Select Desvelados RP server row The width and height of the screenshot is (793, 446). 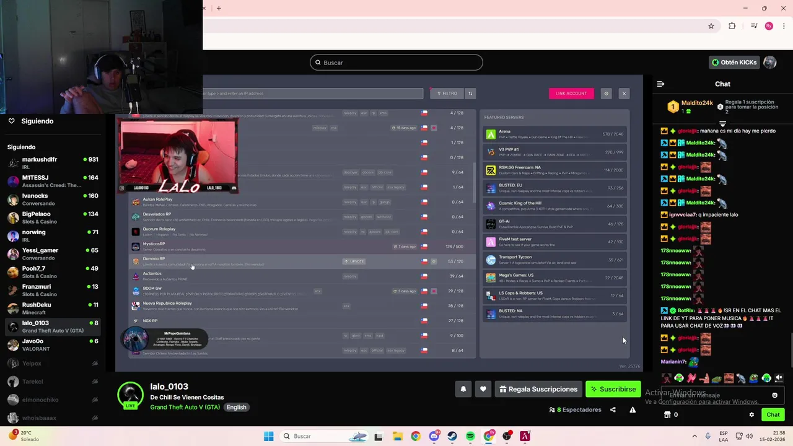point(302,217)
